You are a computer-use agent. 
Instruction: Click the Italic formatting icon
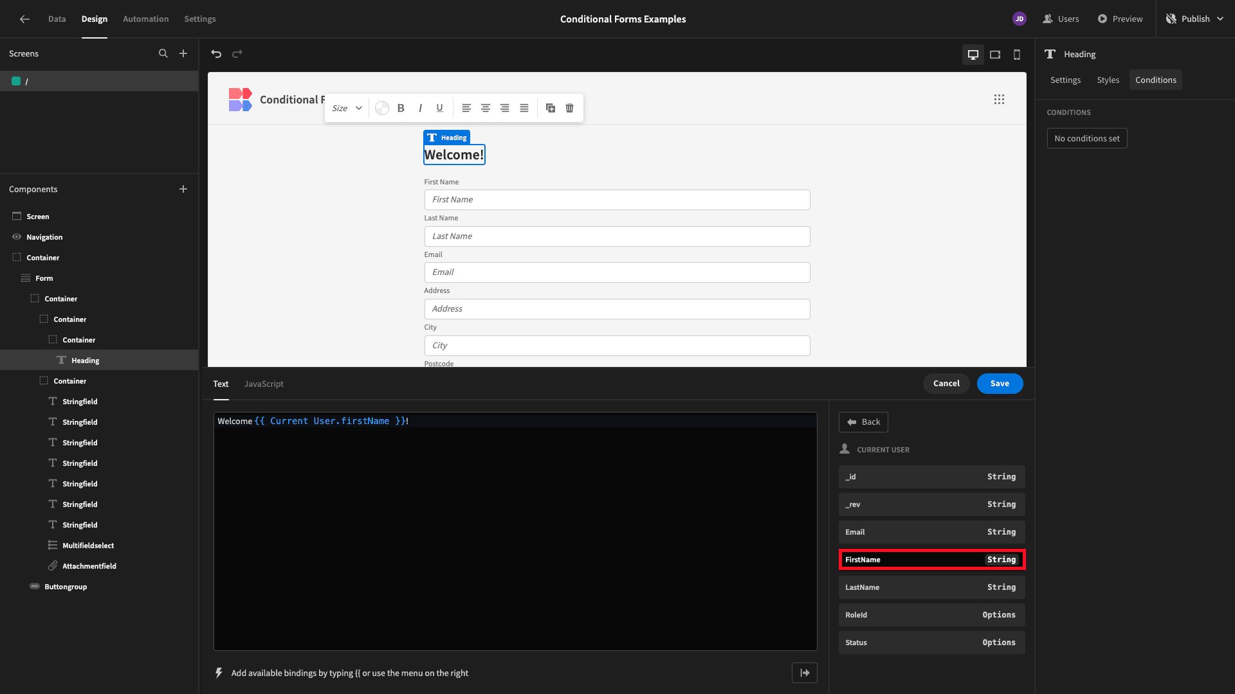[x=421, y=107]
